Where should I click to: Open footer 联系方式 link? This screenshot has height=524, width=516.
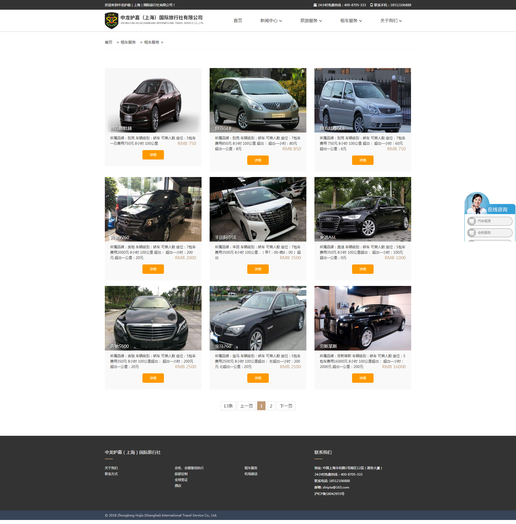click(x=111, y=474)
